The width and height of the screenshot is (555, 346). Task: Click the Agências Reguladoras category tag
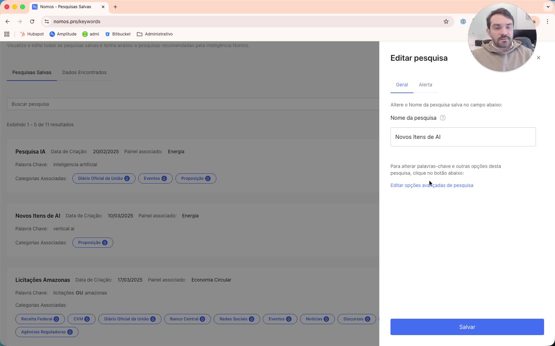[47, 332]
